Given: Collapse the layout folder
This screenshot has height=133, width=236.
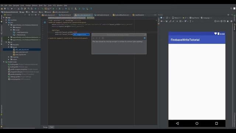Looking at the screenshot, I should [8, 47].
